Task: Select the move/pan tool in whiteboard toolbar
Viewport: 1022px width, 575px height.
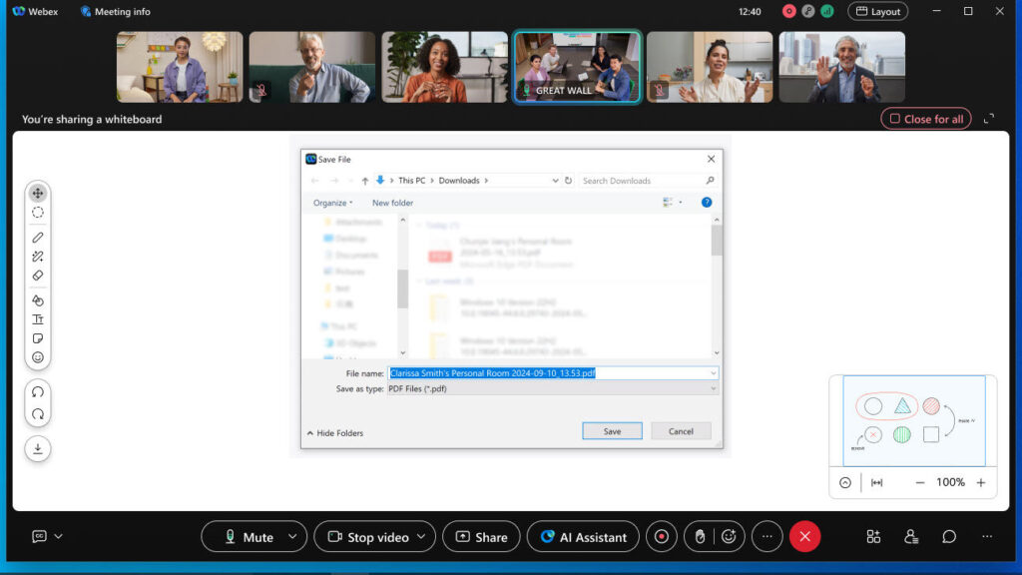Action: pyautogui.click(x=38, y=193)
